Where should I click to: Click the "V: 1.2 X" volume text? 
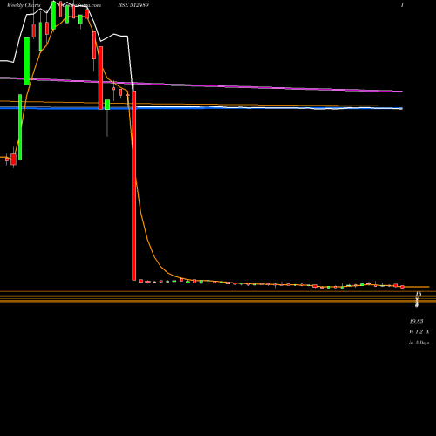(x=419, y=331)
